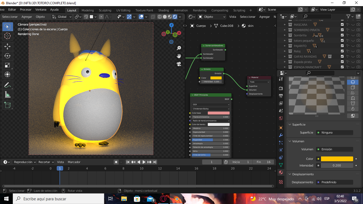
Task: Select the cube material preview shape
Action: (353, 87)
